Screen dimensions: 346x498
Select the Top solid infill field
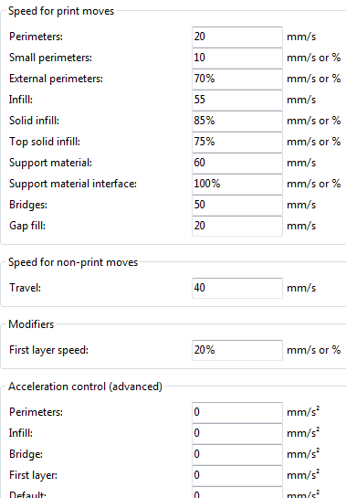coord(237,142)
